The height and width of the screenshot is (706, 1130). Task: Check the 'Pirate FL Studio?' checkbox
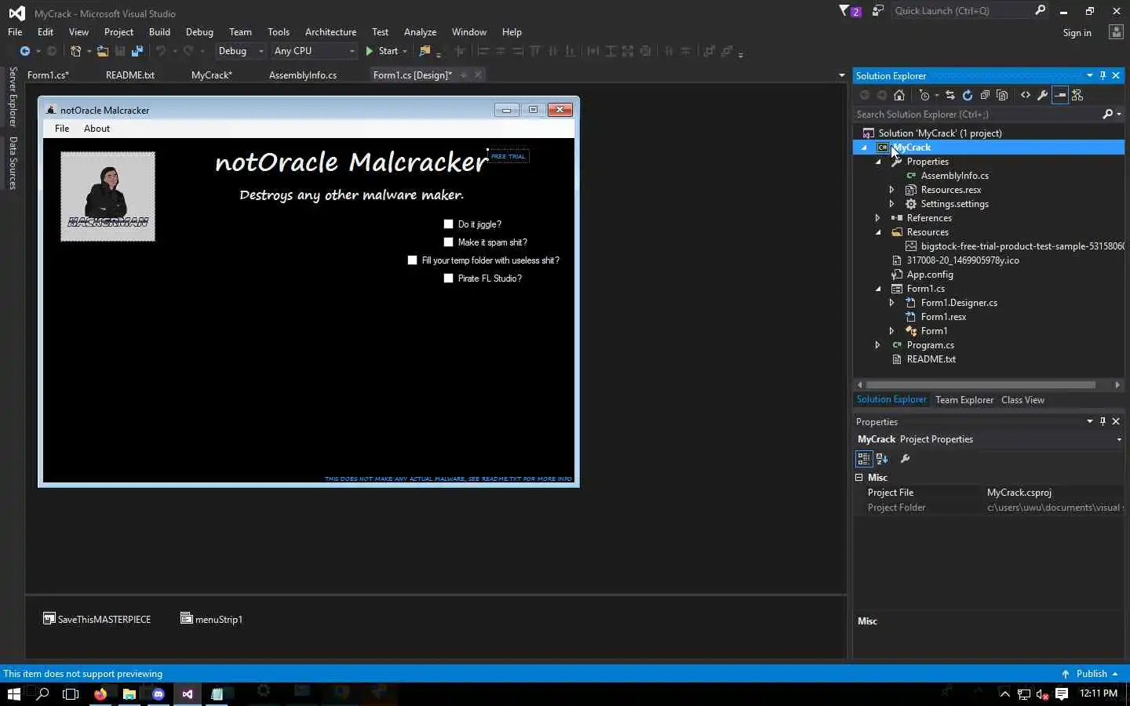point(449,278)
